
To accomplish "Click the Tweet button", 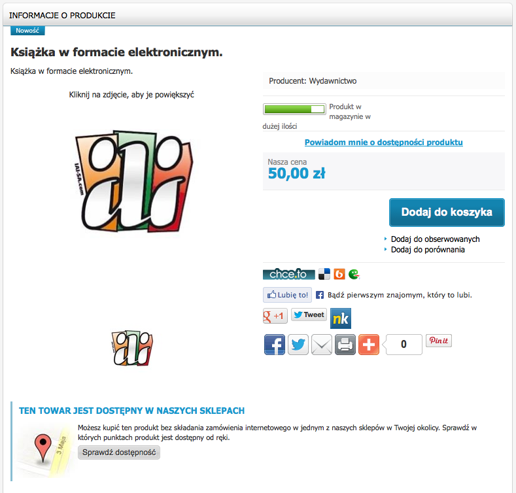I will pyautogui.click(x=309, y=314).
